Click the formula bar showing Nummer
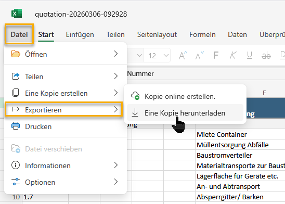 point(206,73)
